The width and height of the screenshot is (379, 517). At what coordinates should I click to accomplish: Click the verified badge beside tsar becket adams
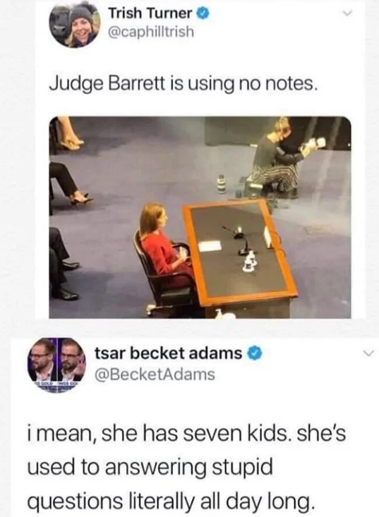coord(254,354)
